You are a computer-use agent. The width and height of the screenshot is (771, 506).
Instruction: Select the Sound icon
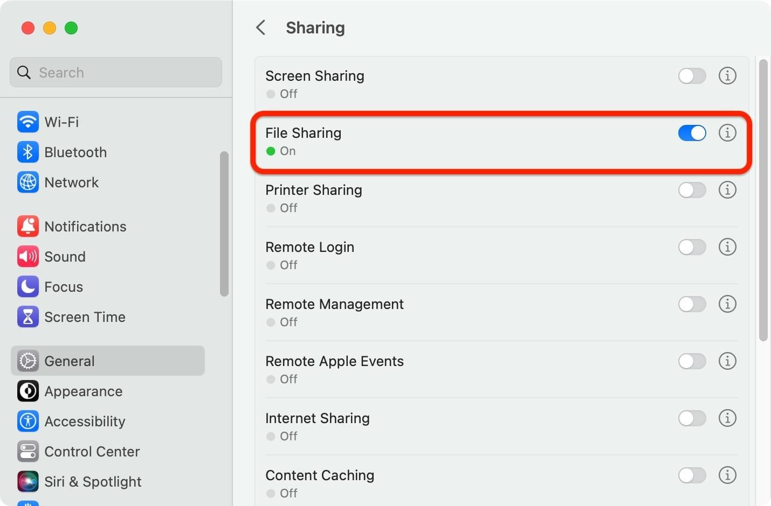click(27, 257)
